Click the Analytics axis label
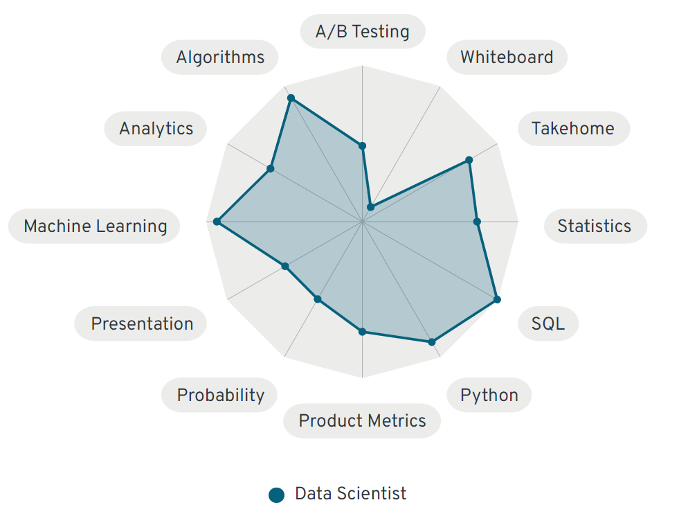This screenshot has height=516, width=679. pyautogui.click(x=156, y=129)
